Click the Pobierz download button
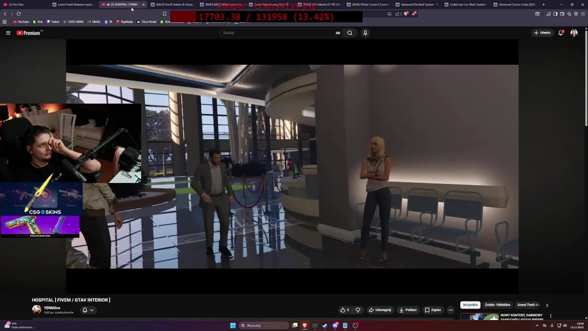This screenshot has width=588, height=331. pyautogui.click(x=408, y=310)
